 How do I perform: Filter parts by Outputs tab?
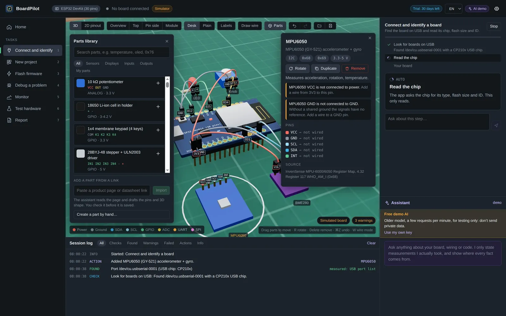pos(146,64)
